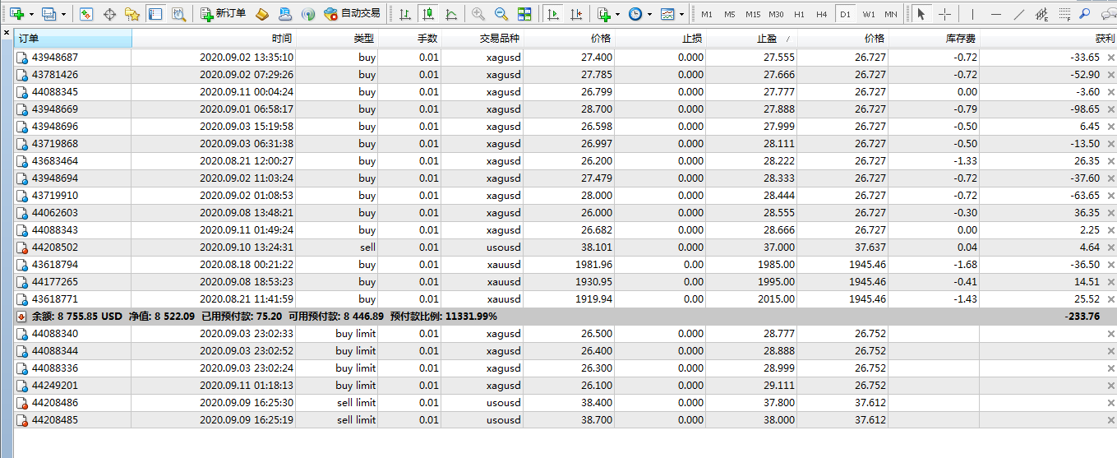Switch chart to candlesticks
This screenshot has height=458, width=1117.
[427, 14]
